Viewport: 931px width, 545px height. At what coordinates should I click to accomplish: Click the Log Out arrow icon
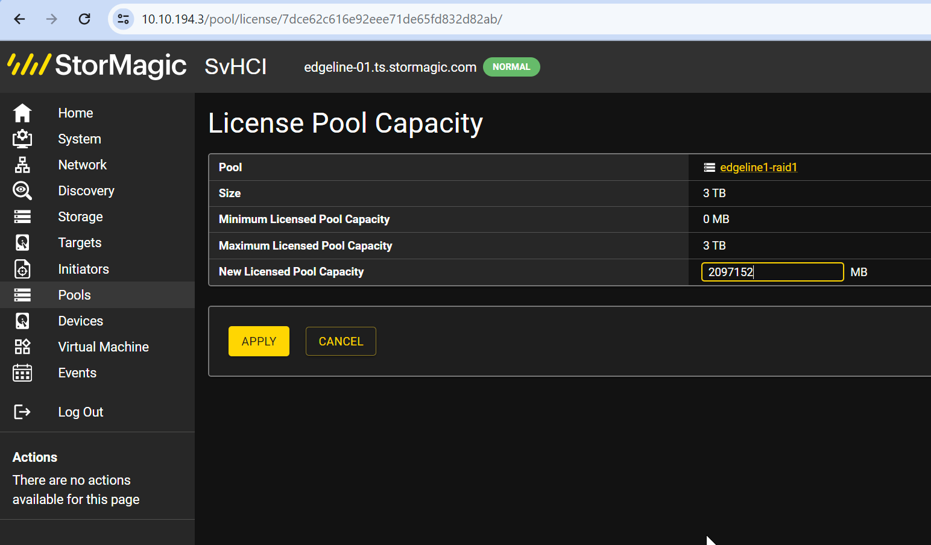click(x=22, y=412)
